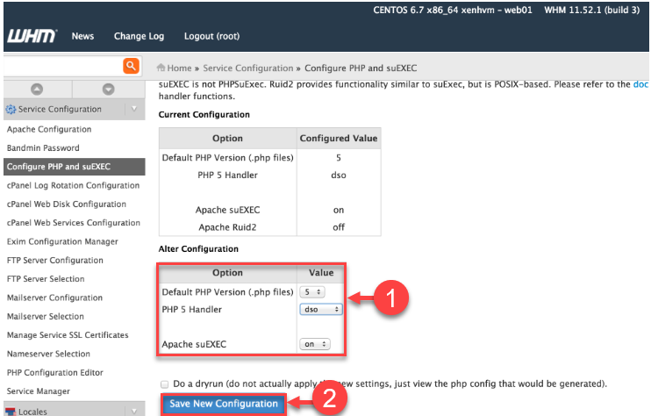Image resolution: width=651 pixels, height=416 pixels.
Task: Click Logout (root) in top bar
Action: 211,36
